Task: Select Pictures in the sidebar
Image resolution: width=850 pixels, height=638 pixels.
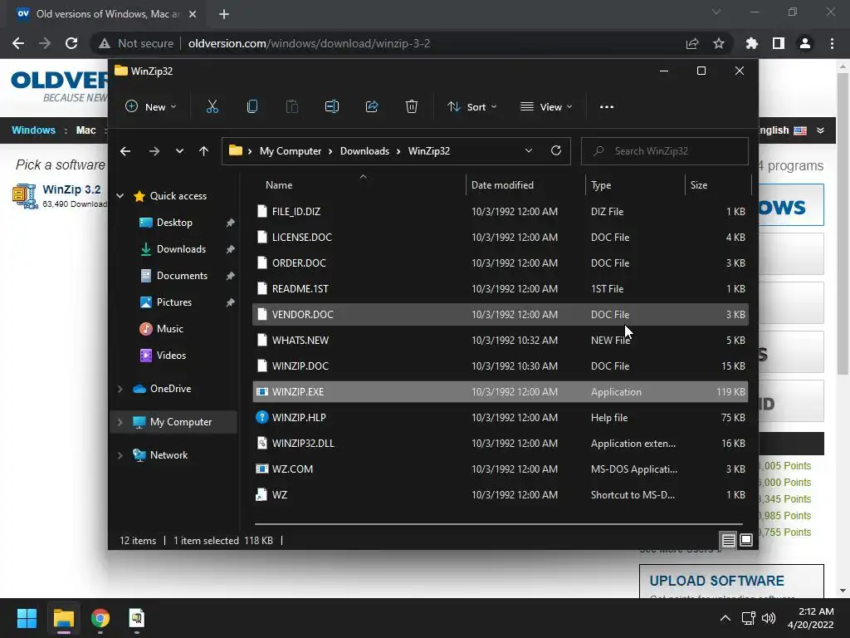Action: pyautogui.click(x=174, y=302)
